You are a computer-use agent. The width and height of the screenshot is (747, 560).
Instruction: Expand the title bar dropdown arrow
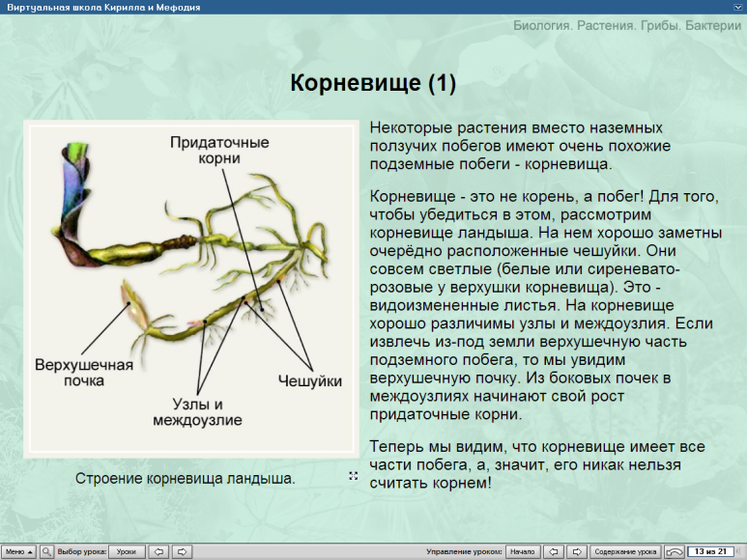[738, 7]
